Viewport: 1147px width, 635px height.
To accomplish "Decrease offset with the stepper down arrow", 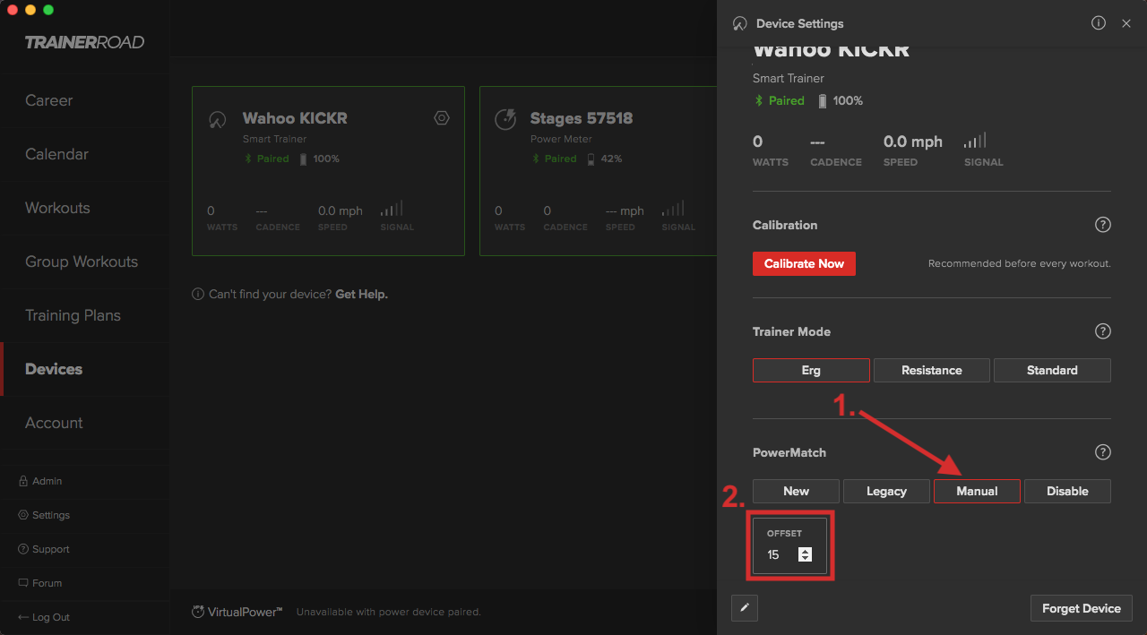I will (x=805, y=559).
